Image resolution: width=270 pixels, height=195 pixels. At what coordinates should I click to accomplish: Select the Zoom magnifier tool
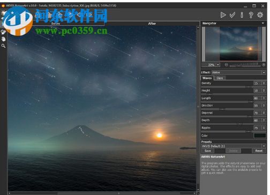click(3, 46)
